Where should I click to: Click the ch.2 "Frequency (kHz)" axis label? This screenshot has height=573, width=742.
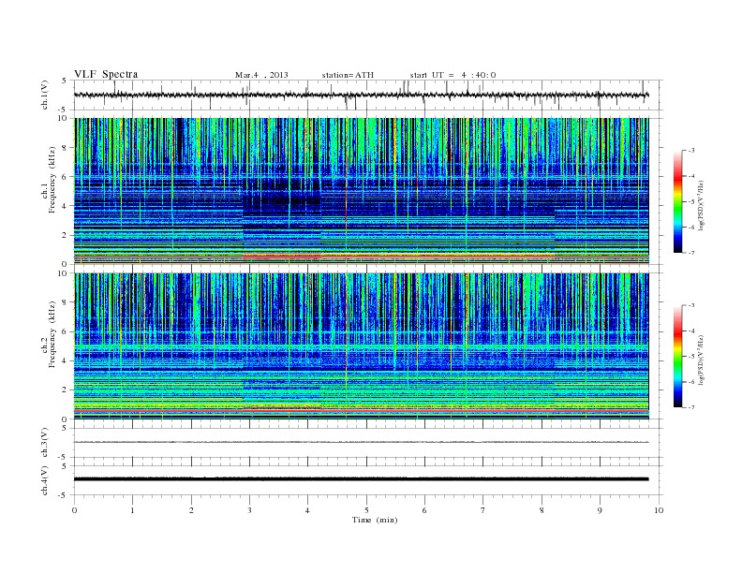click(52, 334)
